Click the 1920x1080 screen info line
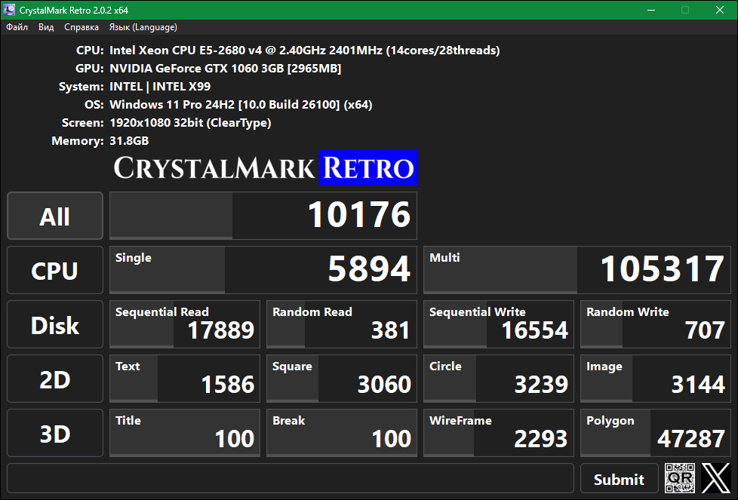Viewport: 738px width, 500px height. 190,123
